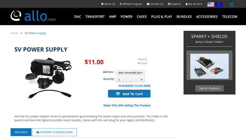Open the shopping cart icon
Viewport: 246px width, 138px height.
point(231,4)
